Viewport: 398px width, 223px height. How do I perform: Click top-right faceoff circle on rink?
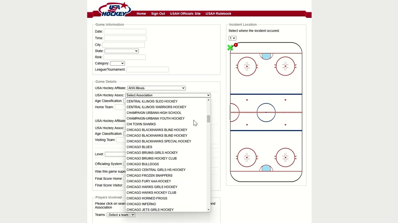click(x=285, y=66)
